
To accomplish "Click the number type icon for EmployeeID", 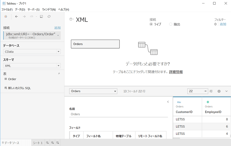I will click(x=208, y=102).
